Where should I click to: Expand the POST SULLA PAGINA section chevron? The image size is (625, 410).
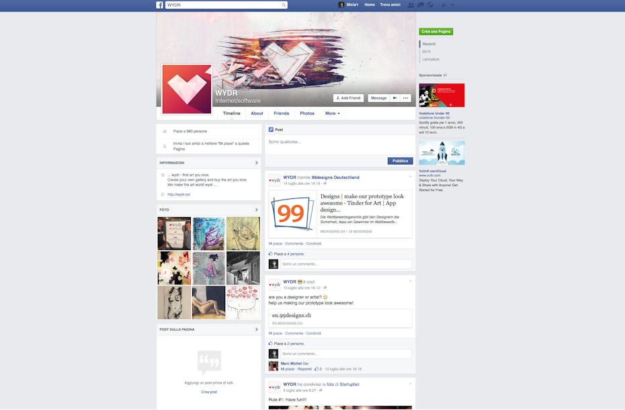(256, 329)
